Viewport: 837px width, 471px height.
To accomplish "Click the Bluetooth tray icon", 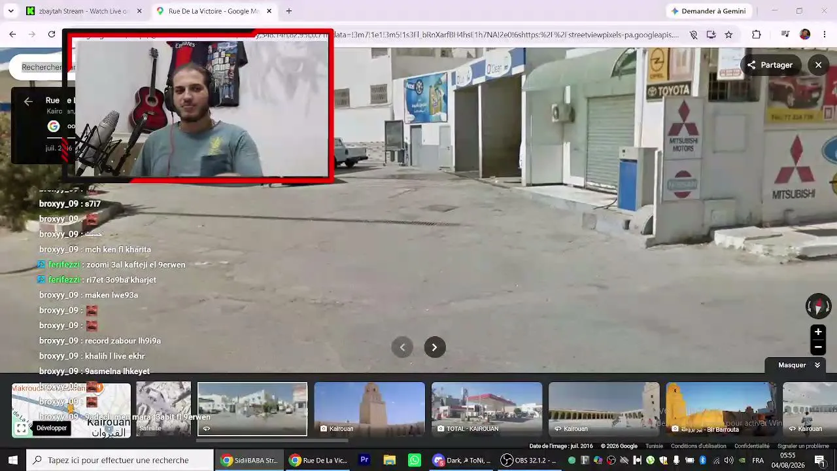I will click(703, 461).
